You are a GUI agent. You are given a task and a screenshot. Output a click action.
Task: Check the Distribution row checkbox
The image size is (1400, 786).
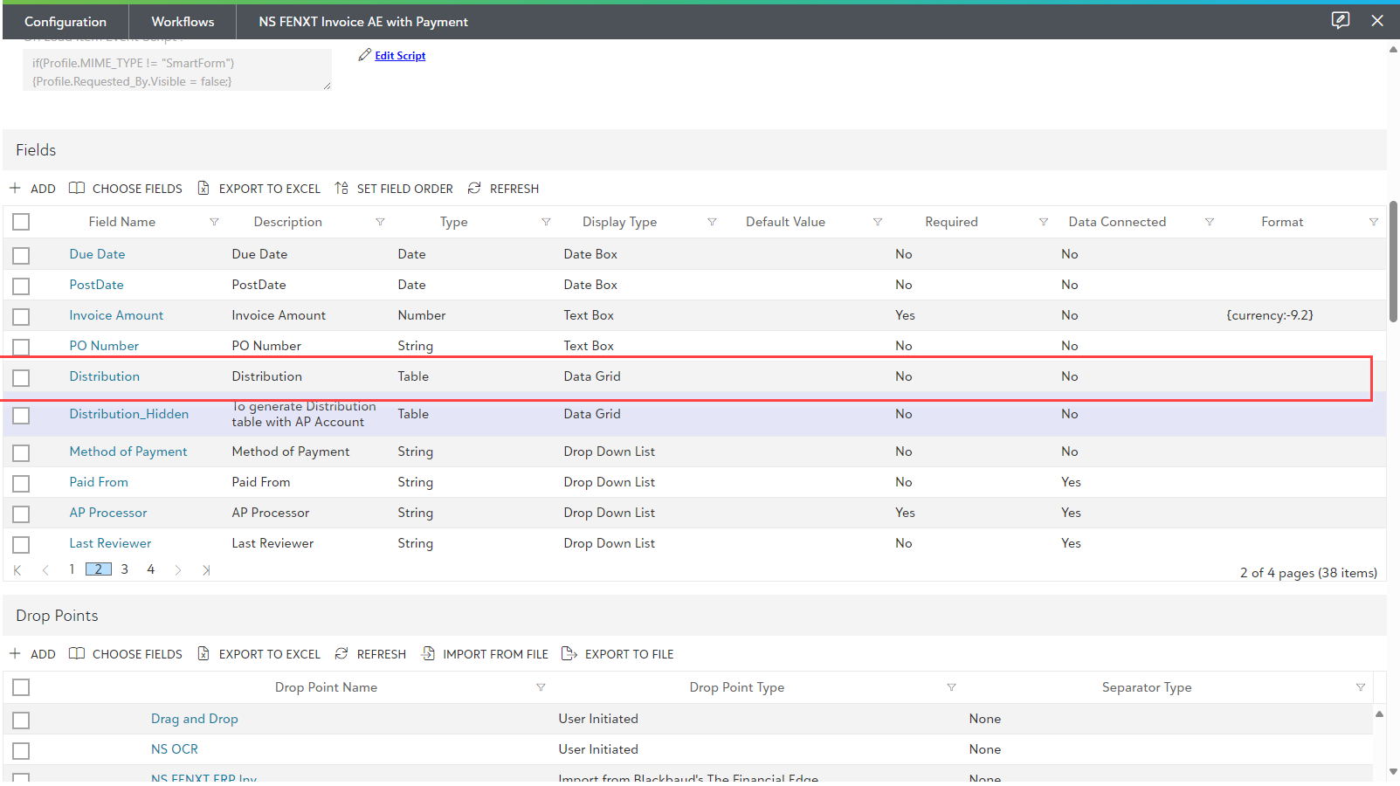[21, 377]
